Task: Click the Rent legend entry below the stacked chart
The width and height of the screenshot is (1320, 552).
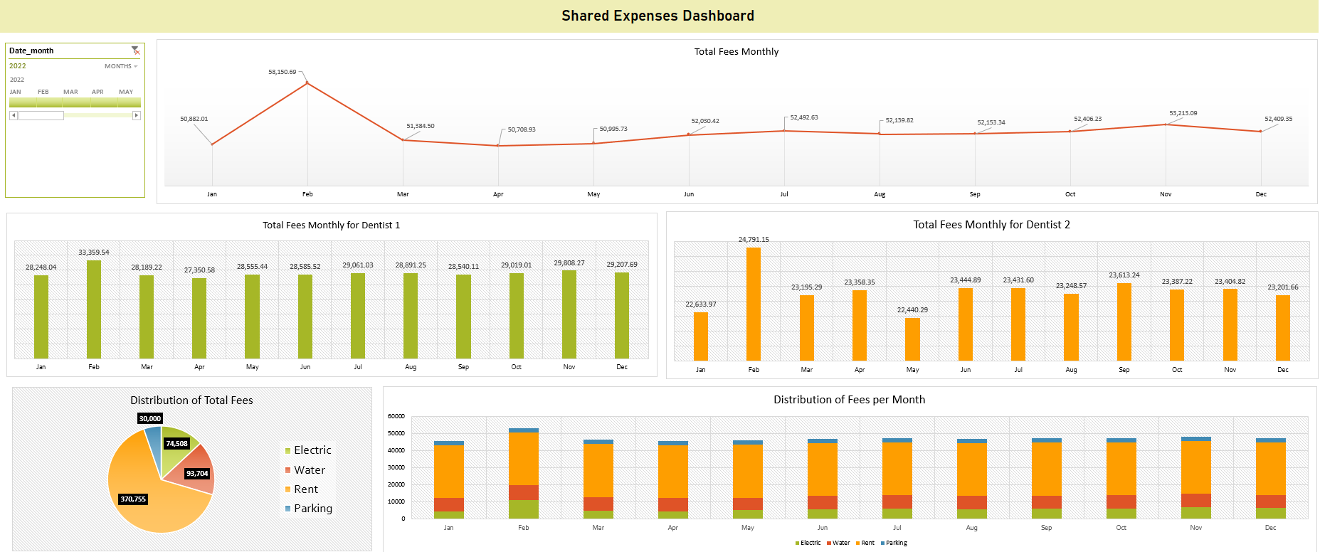Action: coord(865,543)
